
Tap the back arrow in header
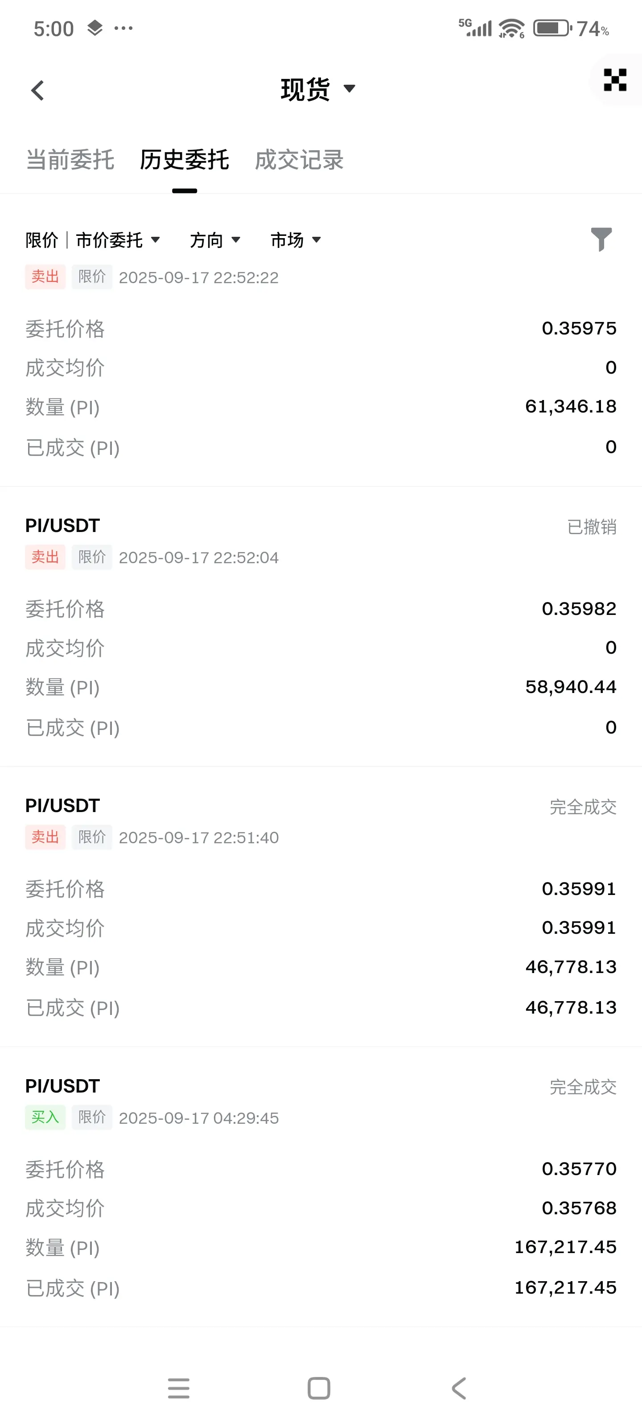point(37,90)
